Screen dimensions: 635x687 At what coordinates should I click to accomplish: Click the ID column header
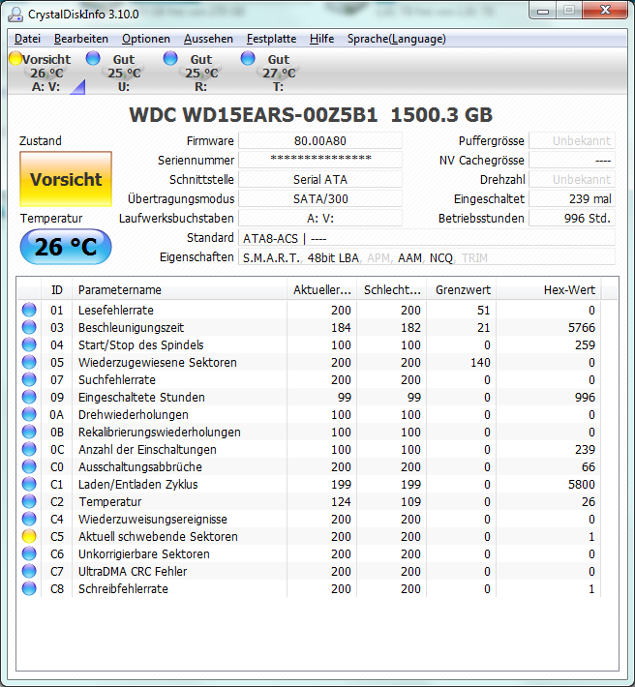tap(57, 289)
